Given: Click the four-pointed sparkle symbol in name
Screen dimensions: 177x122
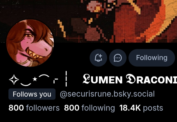Looking at the screenshot, I should click(14, 80).
